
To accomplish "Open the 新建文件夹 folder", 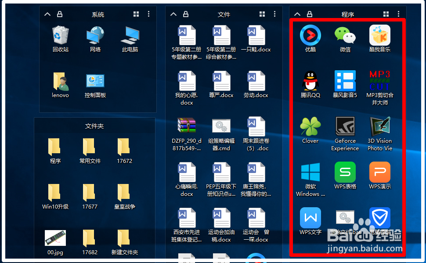I will pyautogui.click(x=124, y=238).
